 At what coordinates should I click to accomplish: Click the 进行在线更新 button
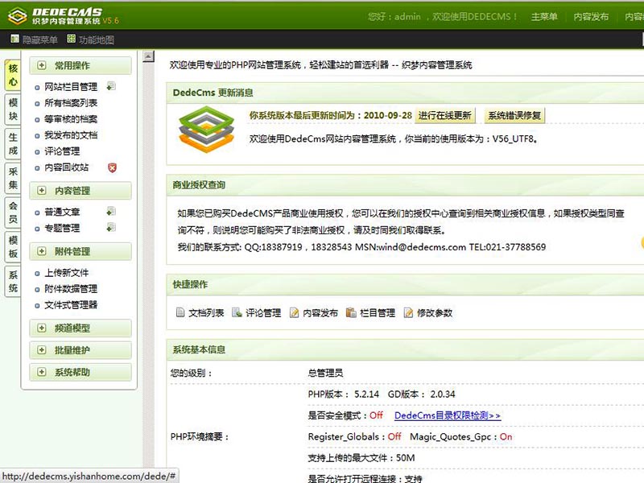tap(445, 116)
